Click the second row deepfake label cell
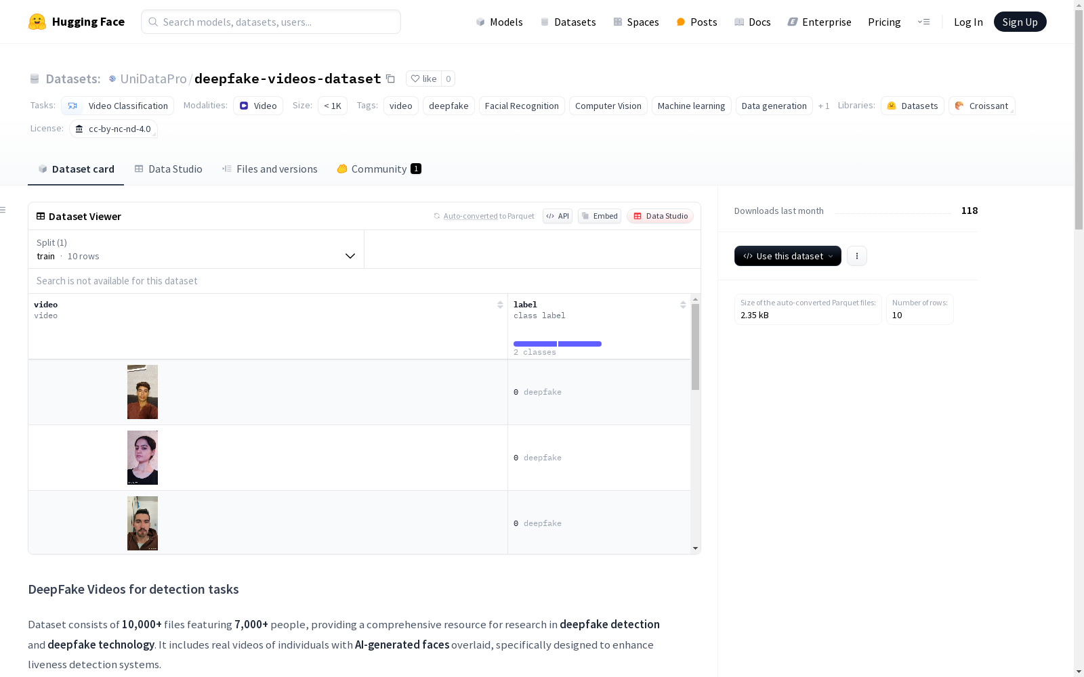This screenshot has height=677, width=1084. click(x=599, y=458)
